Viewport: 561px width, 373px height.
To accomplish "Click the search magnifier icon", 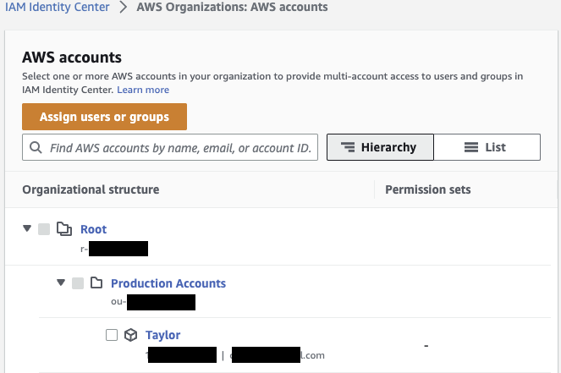I will (36, 147).
